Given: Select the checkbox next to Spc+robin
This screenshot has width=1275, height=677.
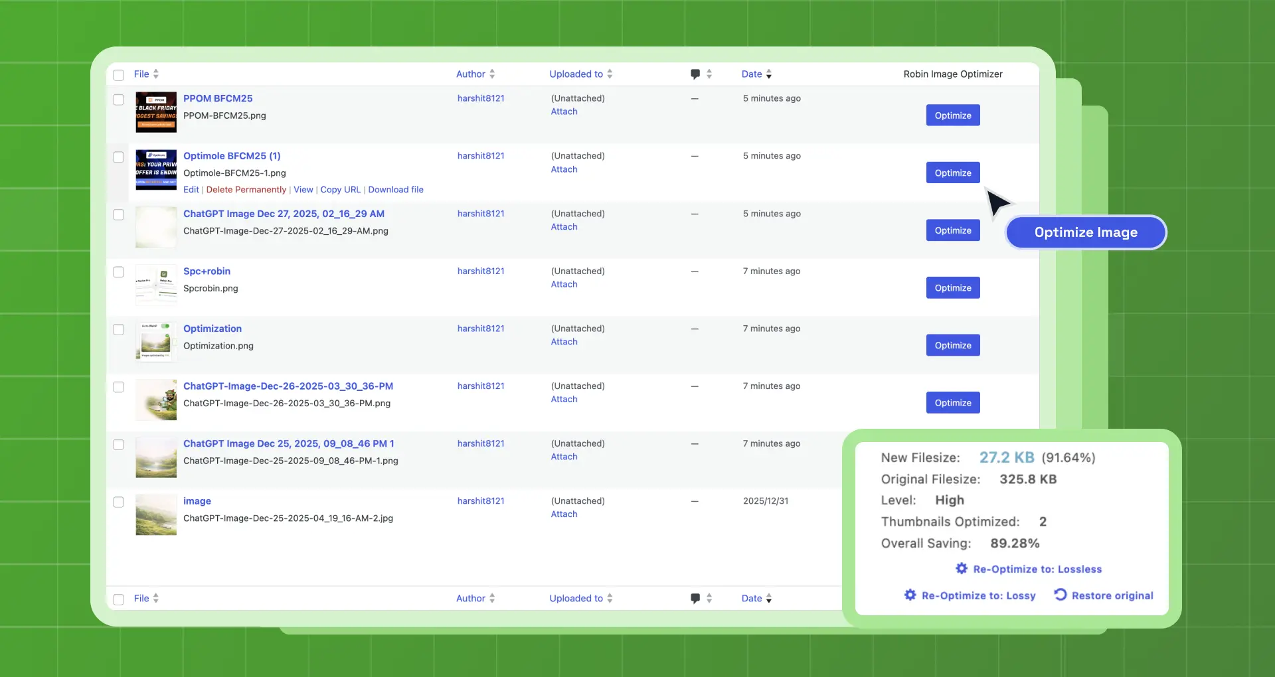Looking at the screenshot, I should tap(118, 272).
